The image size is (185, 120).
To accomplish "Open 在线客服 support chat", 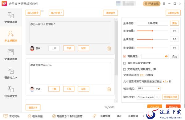I will point(35,116).
